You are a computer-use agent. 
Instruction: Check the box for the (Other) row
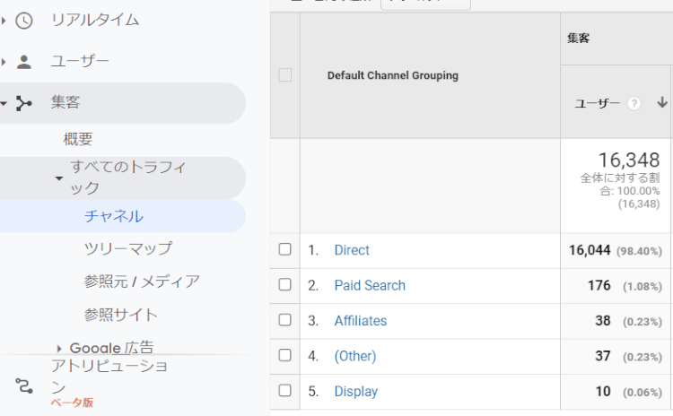[285, 355]
